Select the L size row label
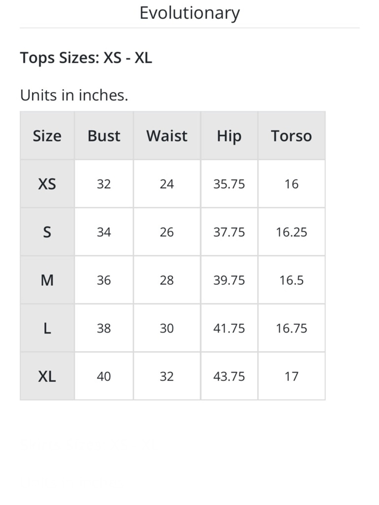Viewport: 379px width, 505px height. click(x=47, y=328)
